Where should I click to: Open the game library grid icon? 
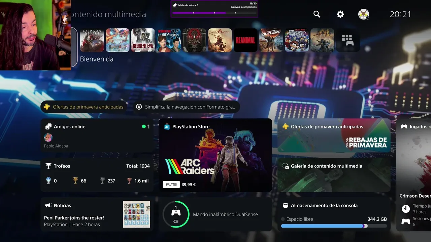pyautogui.click(x=348, y=40)
